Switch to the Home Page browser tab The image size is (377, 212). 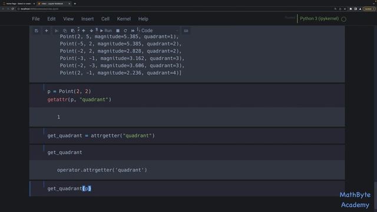tap(18, 4)
